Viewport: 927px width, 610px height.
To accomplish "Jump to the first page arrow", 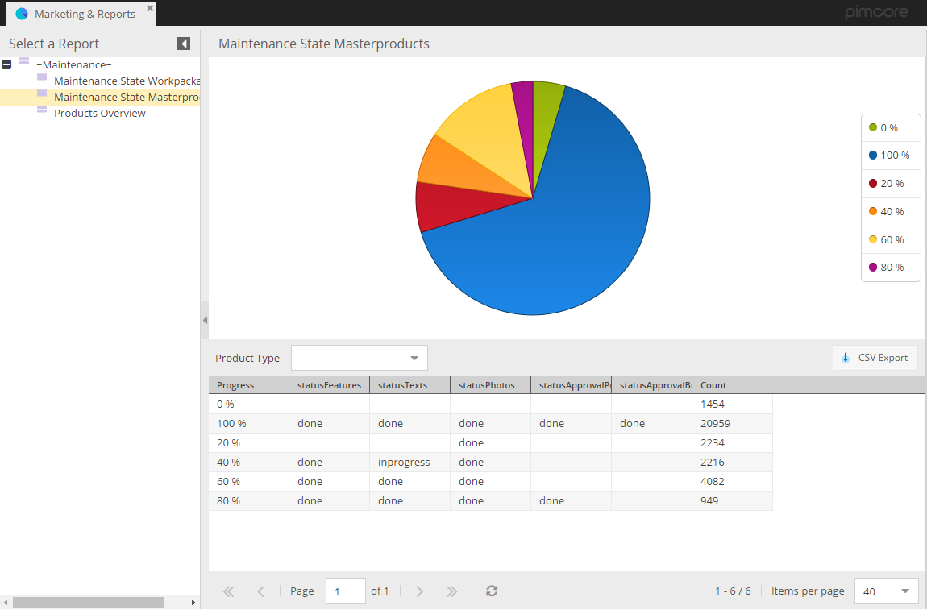I will click(228, 591).
